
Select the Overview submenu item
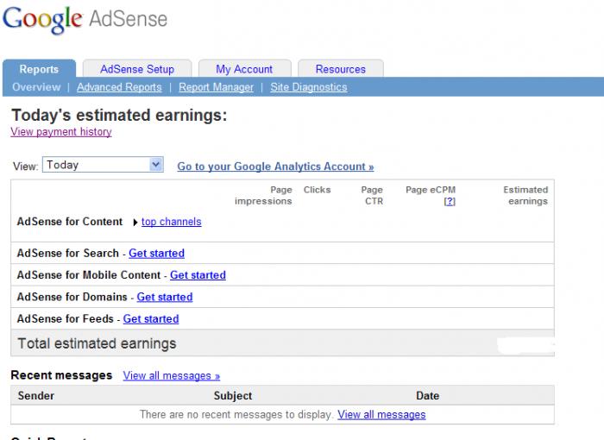(x=36, y=87)
